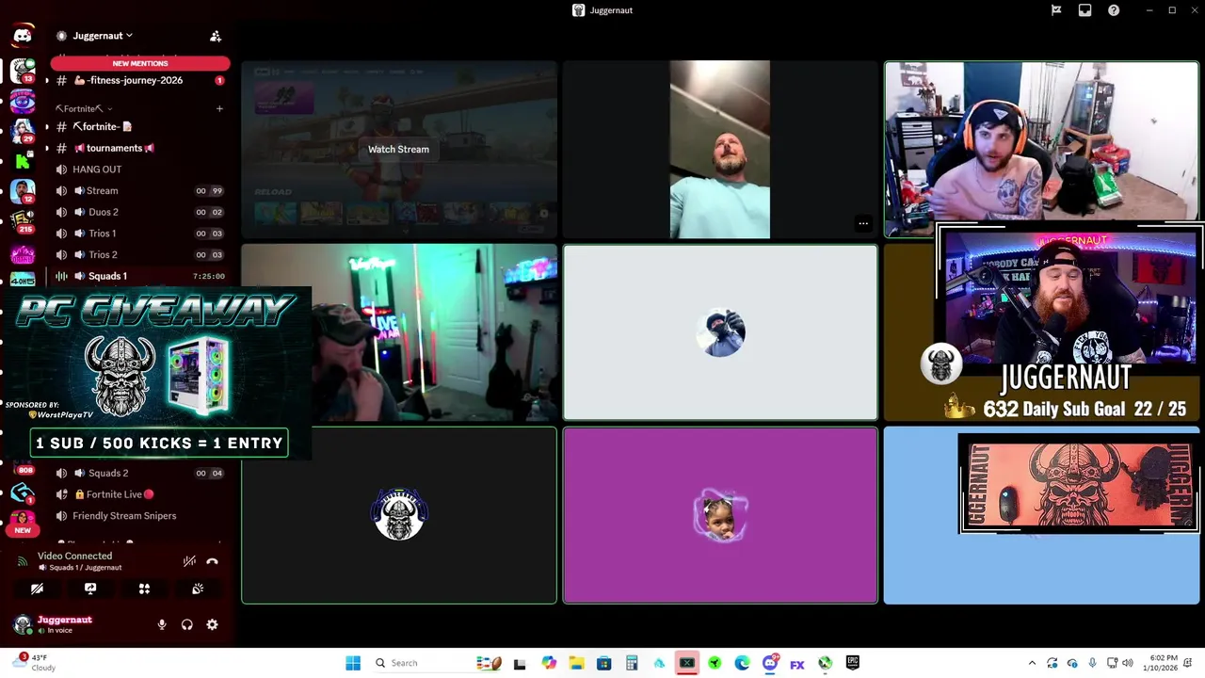
Task: Expand threads arrow for tournaments channel
Action: pos(47,148)
